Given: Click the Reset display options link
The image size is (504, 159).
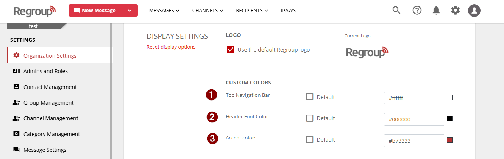Looking at the screenshot, I should point(171,47).
